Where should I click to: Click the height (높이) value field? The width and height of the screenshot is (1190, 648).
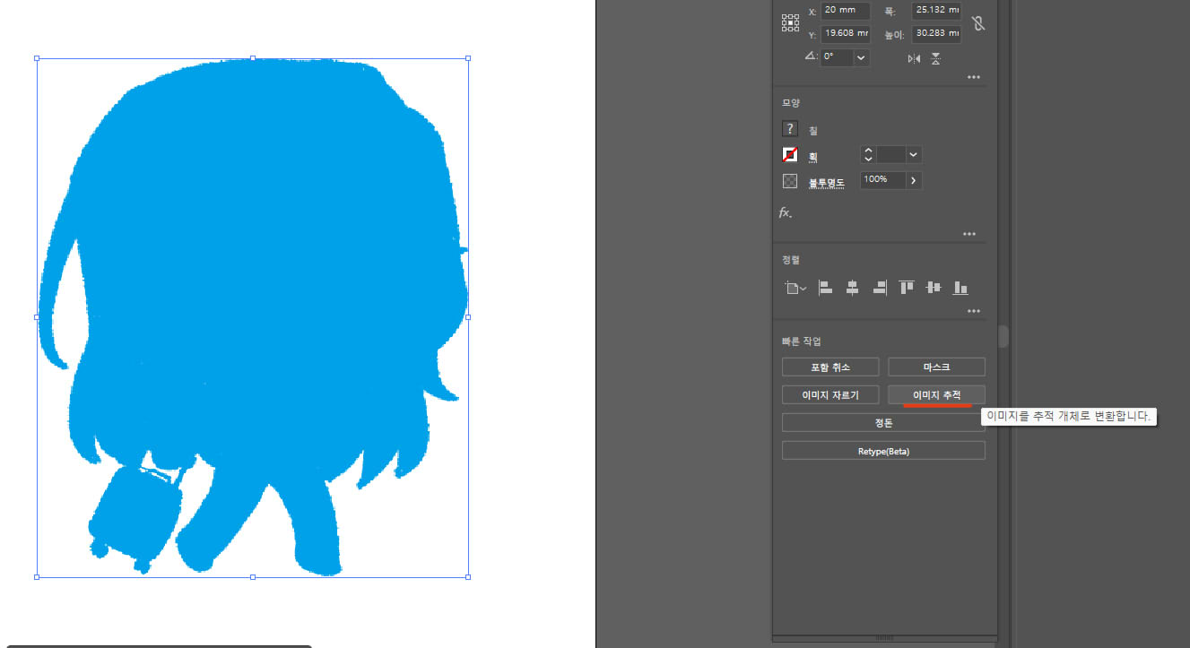[x=936, y=34]
